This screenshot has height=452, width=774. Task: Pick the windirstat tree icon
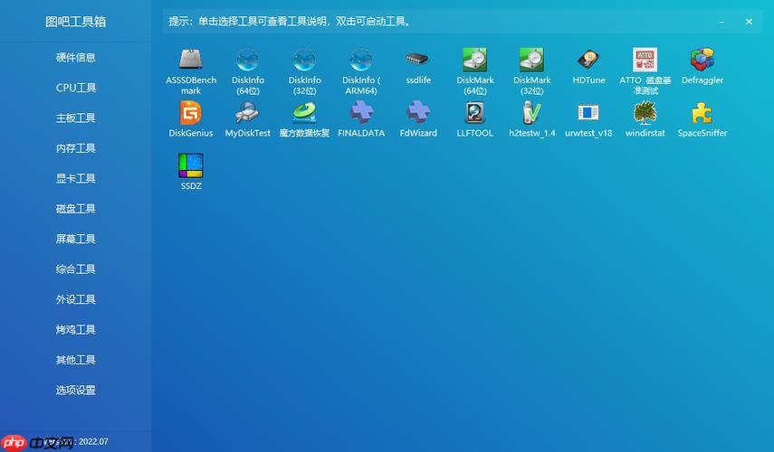(645, 113)
